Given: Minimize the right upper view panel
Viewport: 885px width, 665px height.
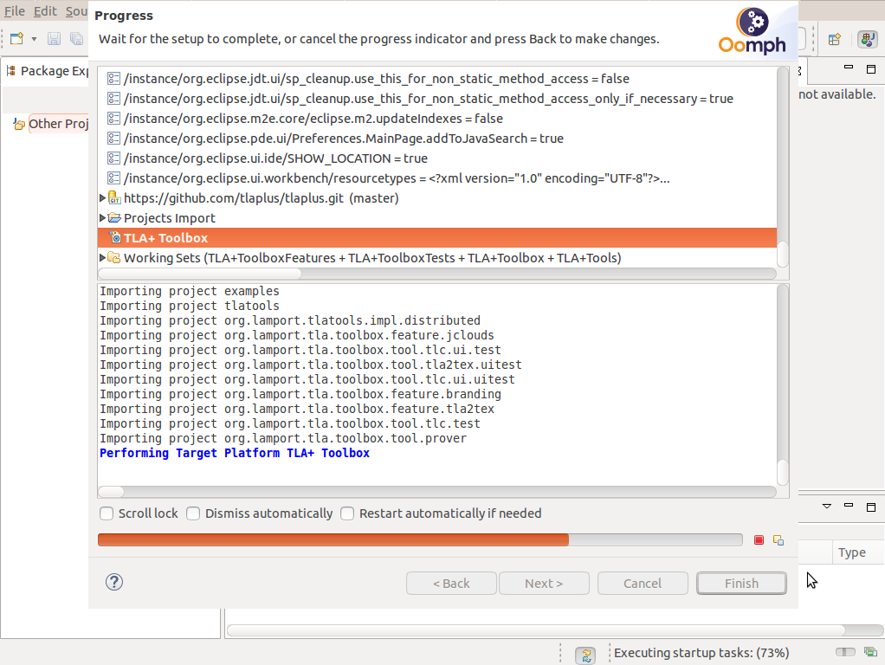Looking at the screenshot, I should (x=849, y=68).
